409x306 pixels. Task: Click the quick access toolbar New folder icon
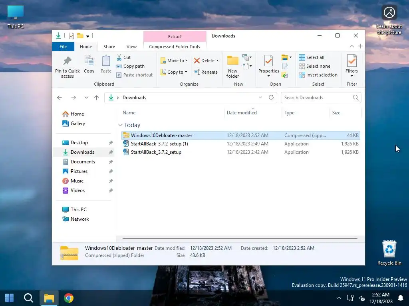(x=80, y=36)
